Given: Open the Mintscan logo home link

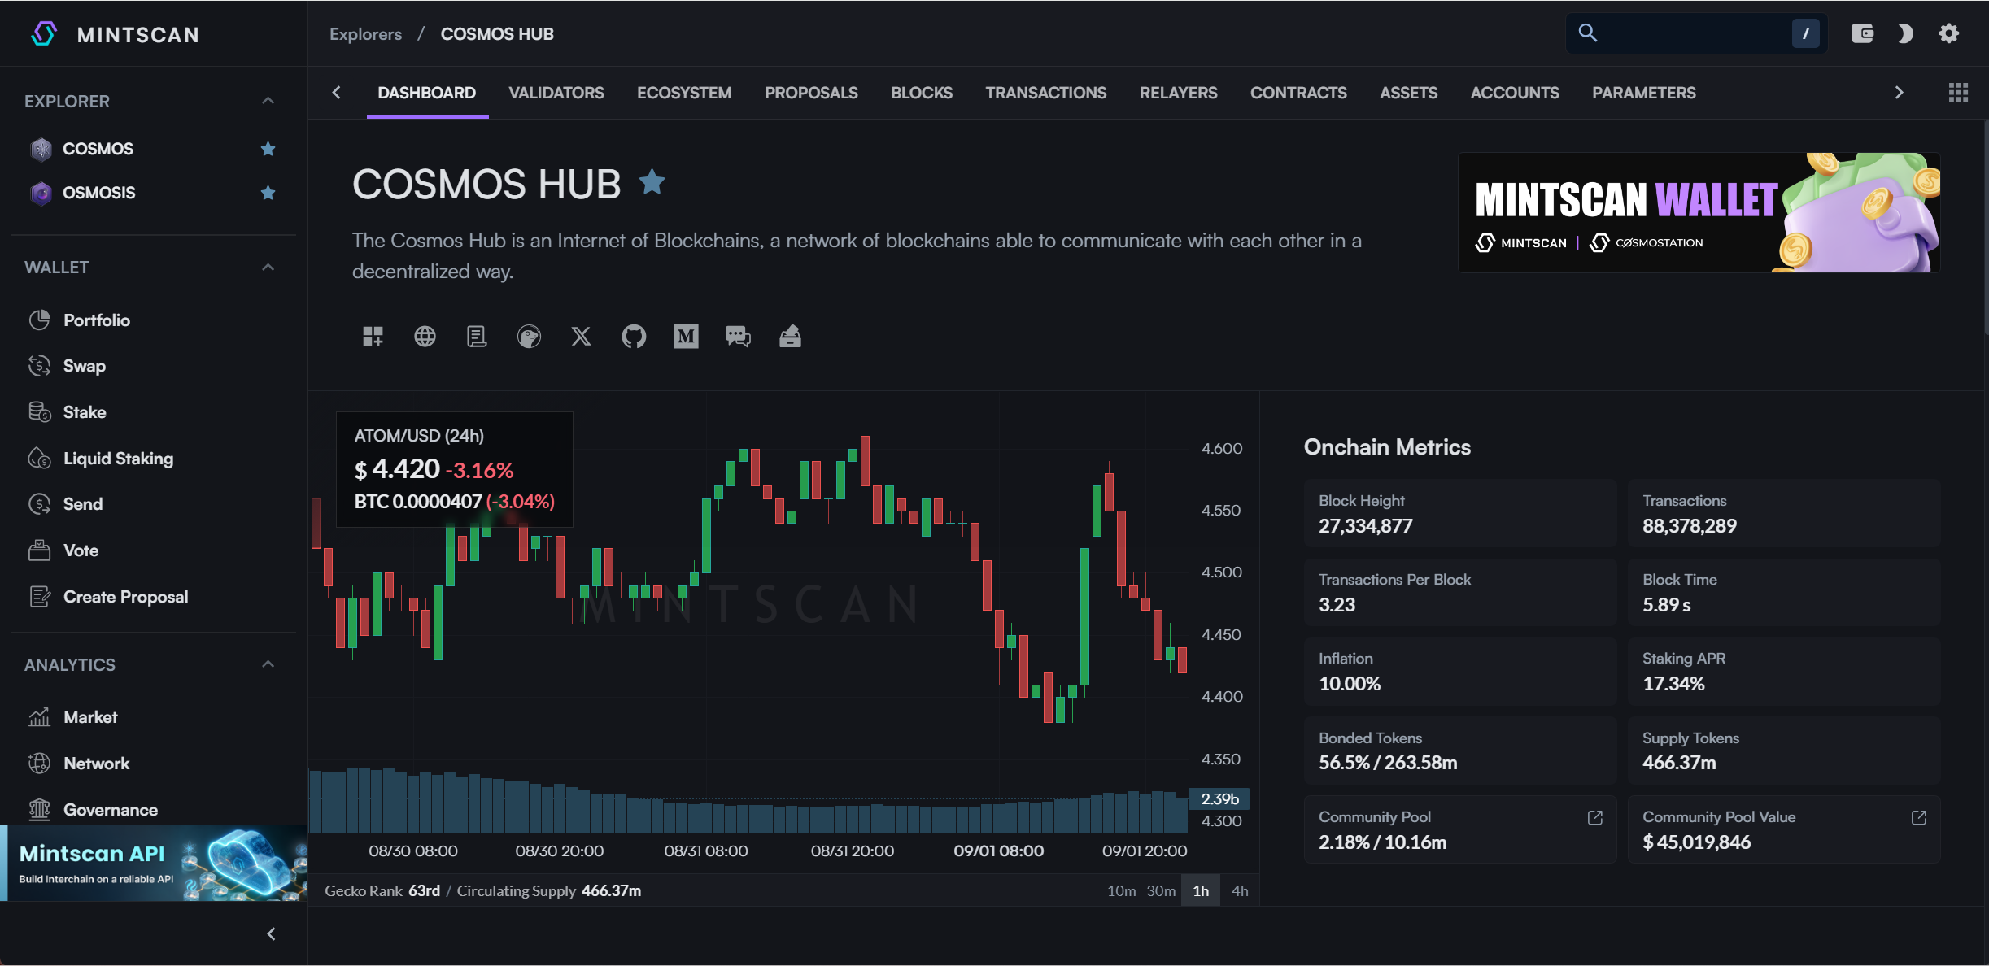Looking at the screenshot, I should point(115,34).
